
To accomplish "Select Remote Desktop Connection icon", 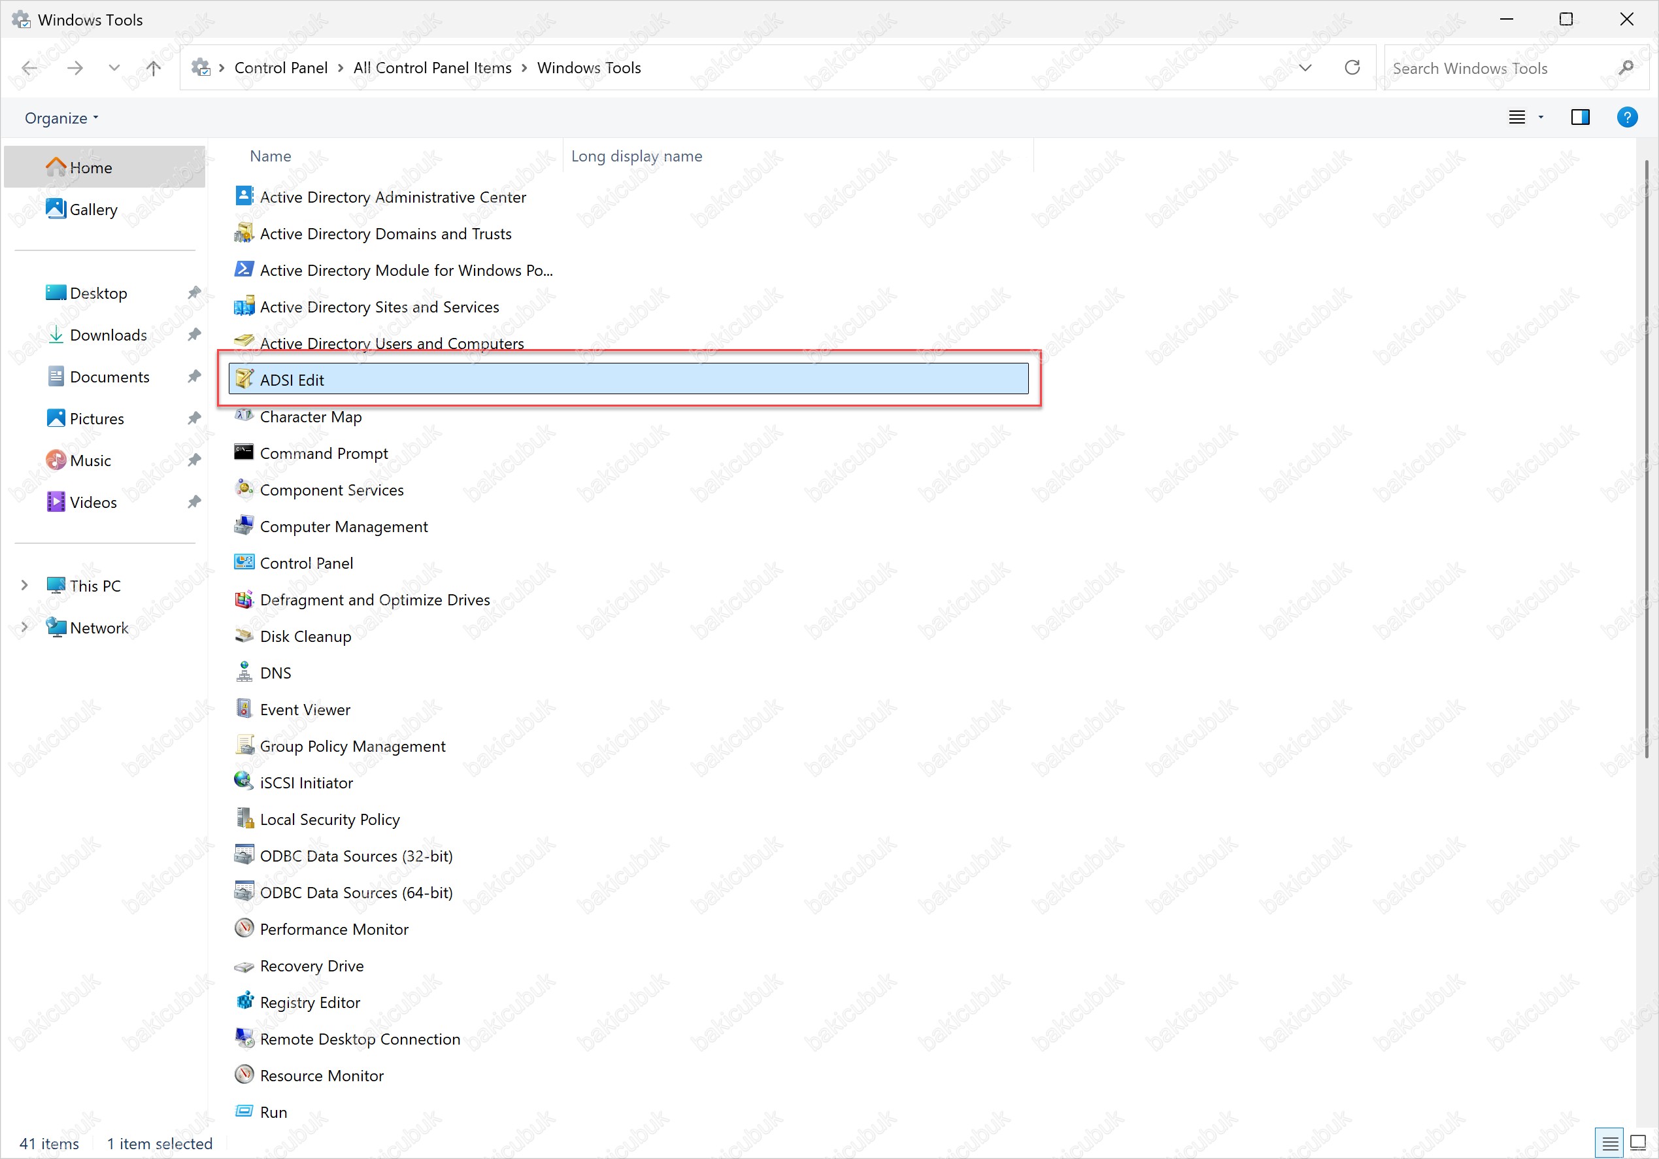I will [244, 1038].
